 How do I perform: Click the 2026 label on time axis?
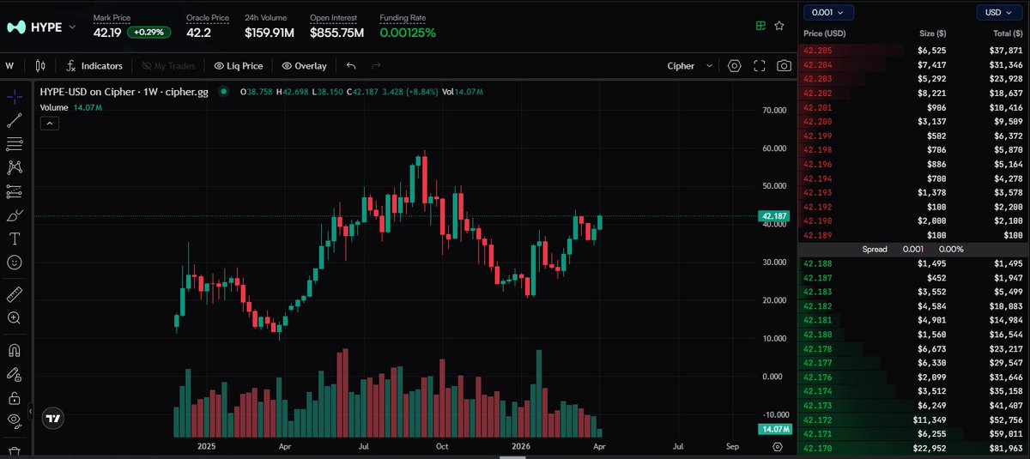click(519, 446)
